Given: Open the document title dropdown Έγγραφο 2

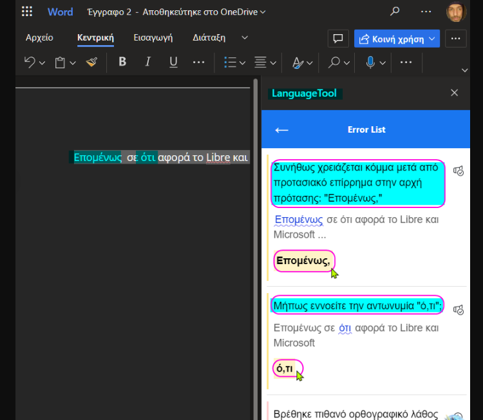Looking at the screenshot, I should pyautogui.click(x=176, y=12).
